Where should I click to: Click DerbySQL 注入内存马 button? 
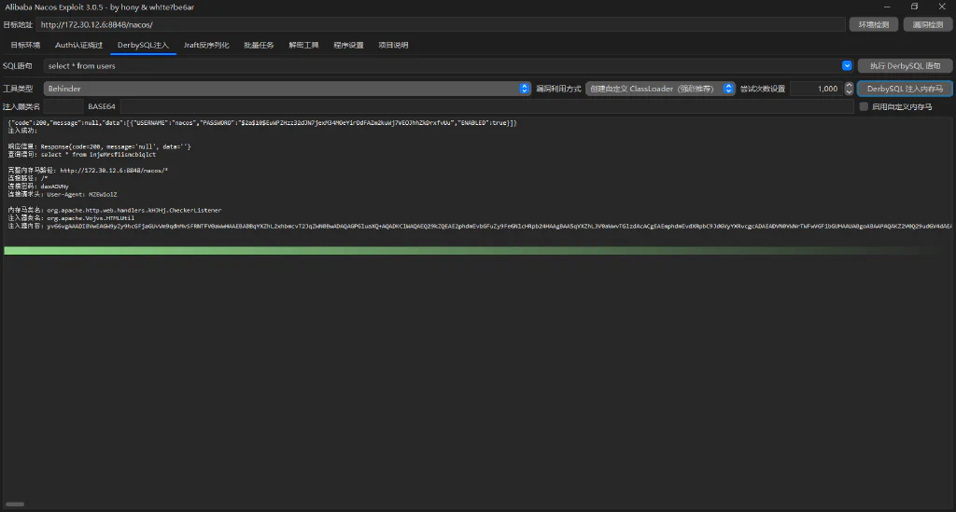(905, 89)
